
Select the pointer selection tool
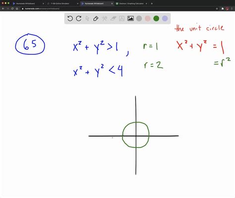(87, 18)
